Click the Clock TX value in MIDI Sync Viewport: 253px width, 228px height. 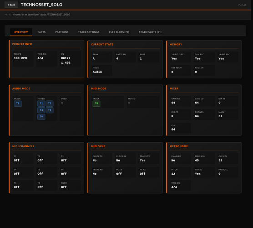(95, 161)
